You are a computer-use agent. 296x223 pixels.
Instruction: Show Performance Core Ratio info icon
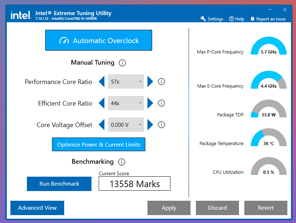pos(161,82)
